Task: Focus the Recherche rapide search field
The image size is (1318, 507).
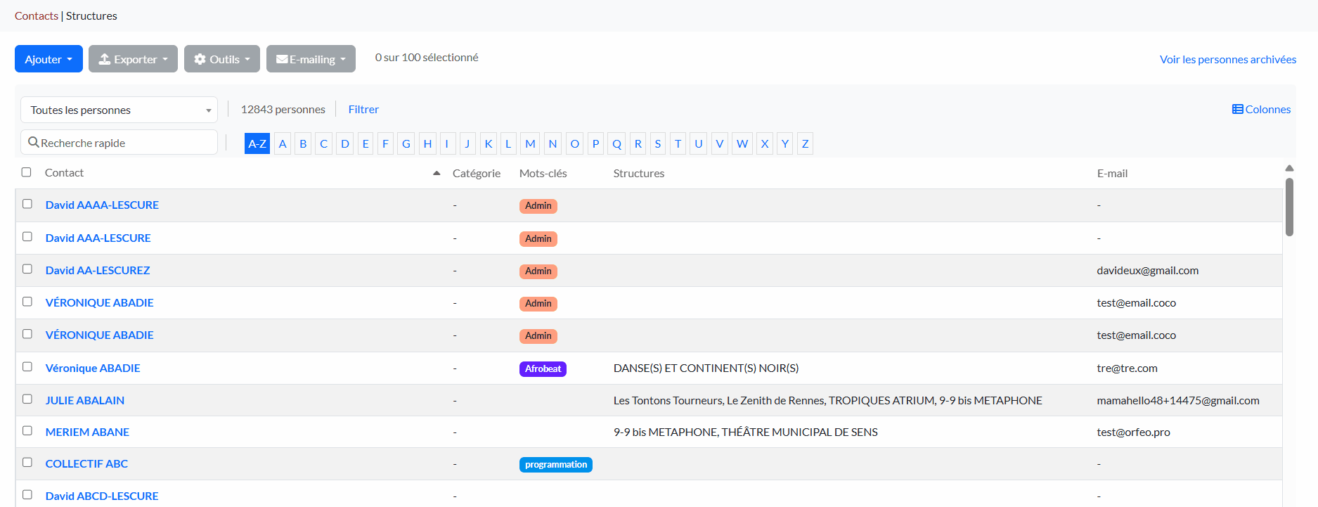Action: point(127,143)
